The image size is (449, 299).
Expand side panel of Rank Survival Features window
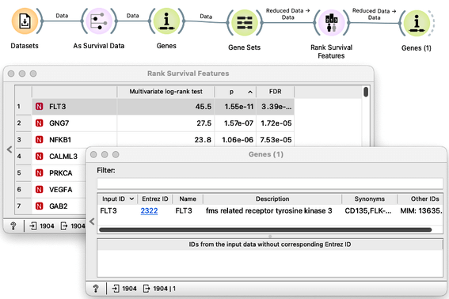10,149
